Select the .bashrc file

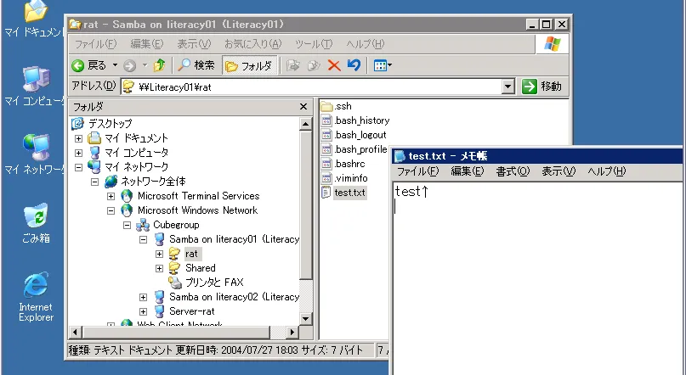[343, 164]
